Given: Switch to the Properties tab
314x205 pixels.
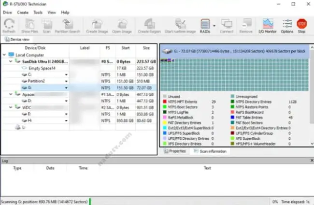Looking at the screenshot, I should pyautogui.click(x=175, y=151).
